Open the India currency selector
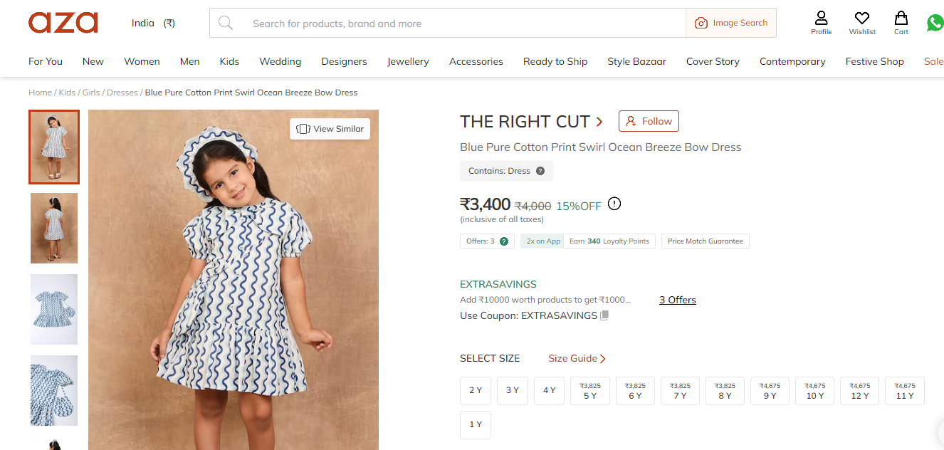The width and height of the screenshot is (944, 450). (x=153, y=23)
